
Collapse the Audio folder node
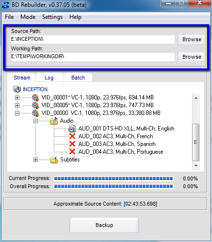pos(35,121)
